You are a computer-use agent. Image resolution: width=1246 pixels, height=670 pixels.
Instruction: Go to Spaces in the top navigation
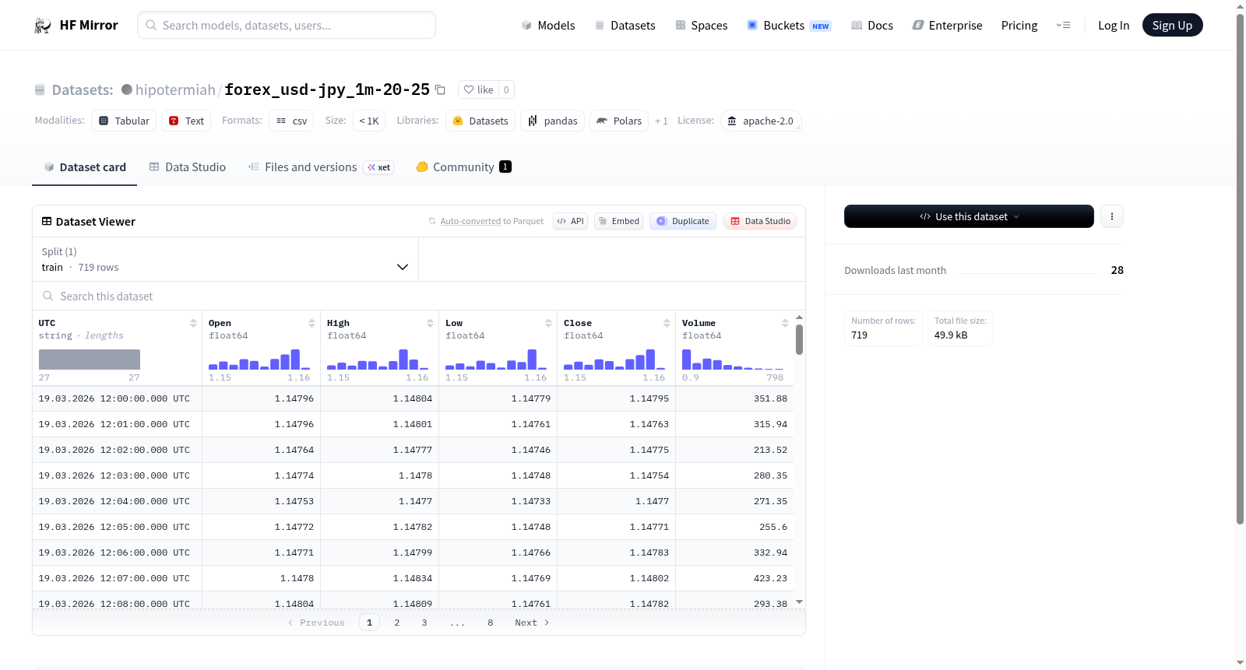point(702,26)
